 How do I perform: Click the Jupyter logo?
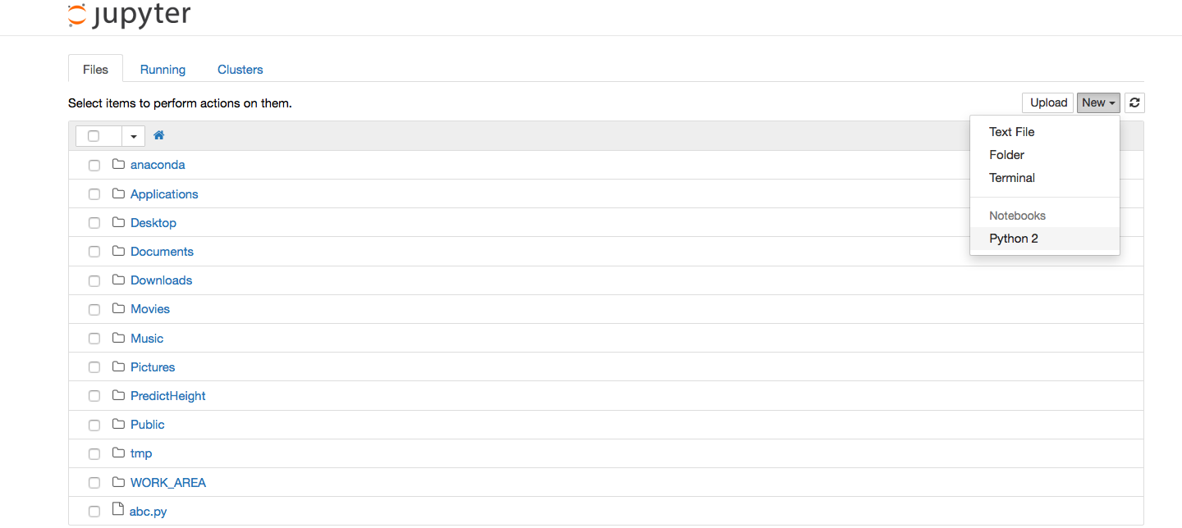click(128, 14)
